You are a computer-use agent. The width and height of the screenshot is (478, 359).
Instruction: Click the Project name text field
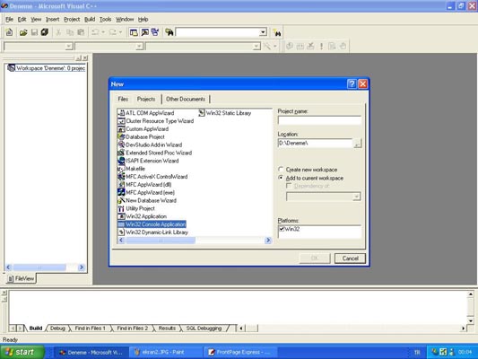[x=319, y=120]
